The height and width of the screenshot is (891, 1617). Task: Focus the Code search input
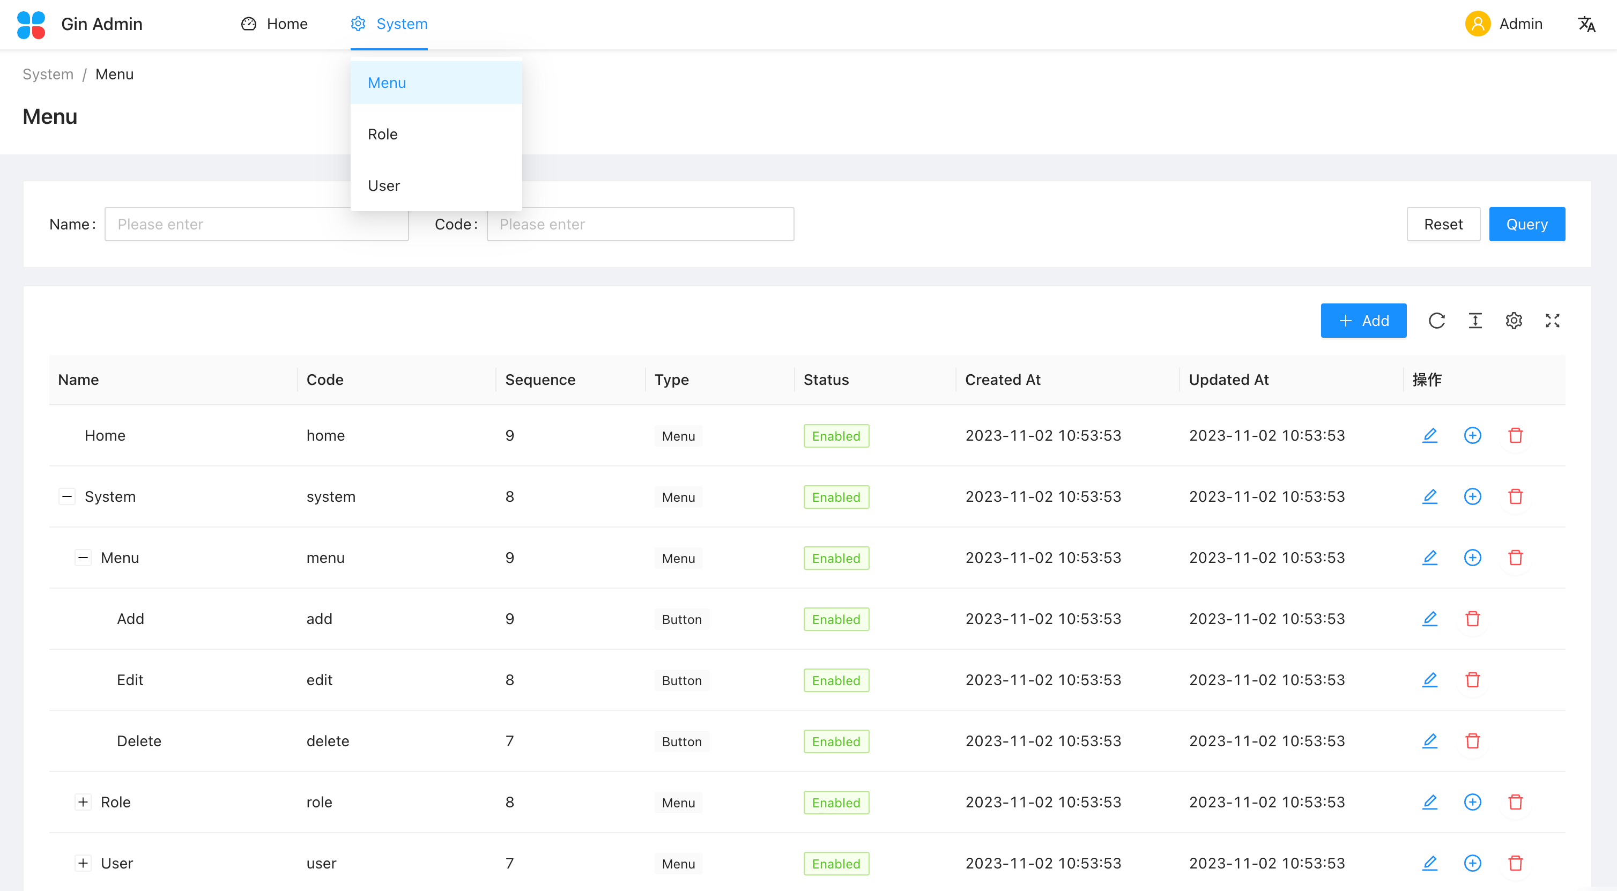pyautogui.click(x=640, y=224)
